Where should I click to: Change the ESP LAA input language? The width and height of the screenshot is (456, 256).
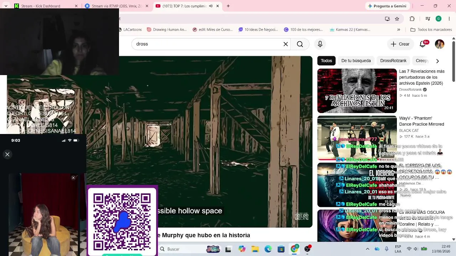point(398,249)
